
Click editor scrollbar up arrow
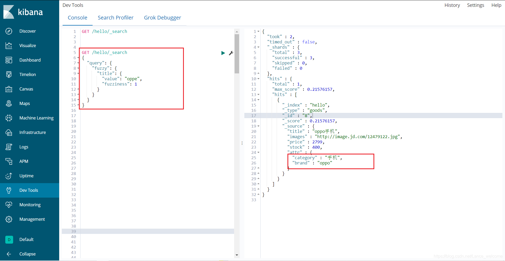click(x=237, y=31)
